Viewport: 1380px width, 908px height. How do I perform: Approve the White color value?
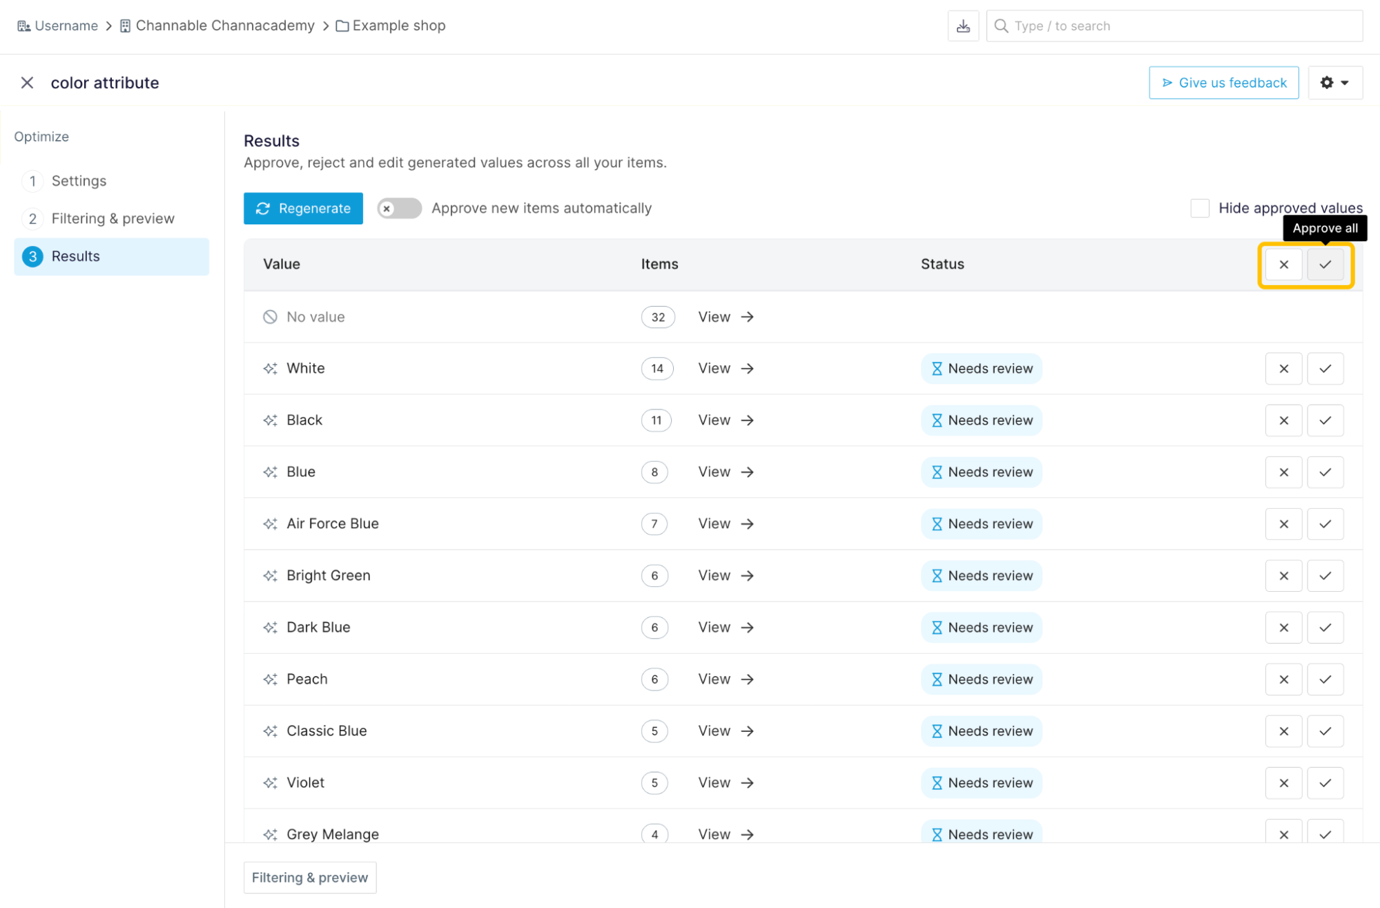click(x=1324, y=369)
